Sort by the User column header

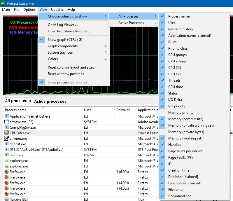(87, 110)
